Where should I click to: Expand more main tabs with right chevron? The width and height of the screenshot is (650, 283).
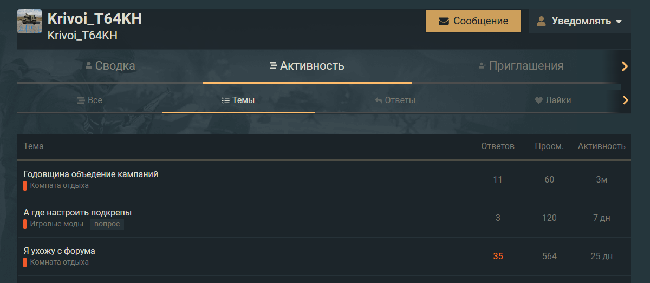[x=625, y=66]
